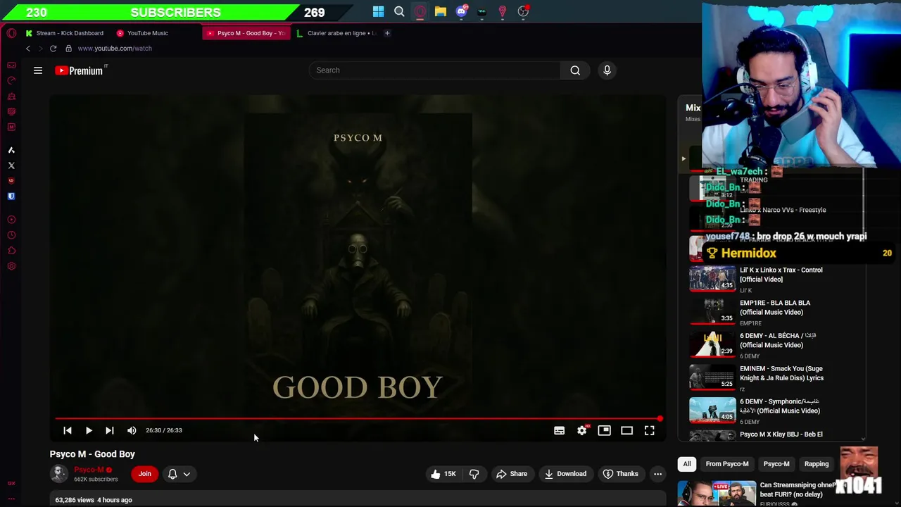Open the Psyco-M channel avatar
The height and width of the screenshot is (507, 901).
click(x=59, y=474)
